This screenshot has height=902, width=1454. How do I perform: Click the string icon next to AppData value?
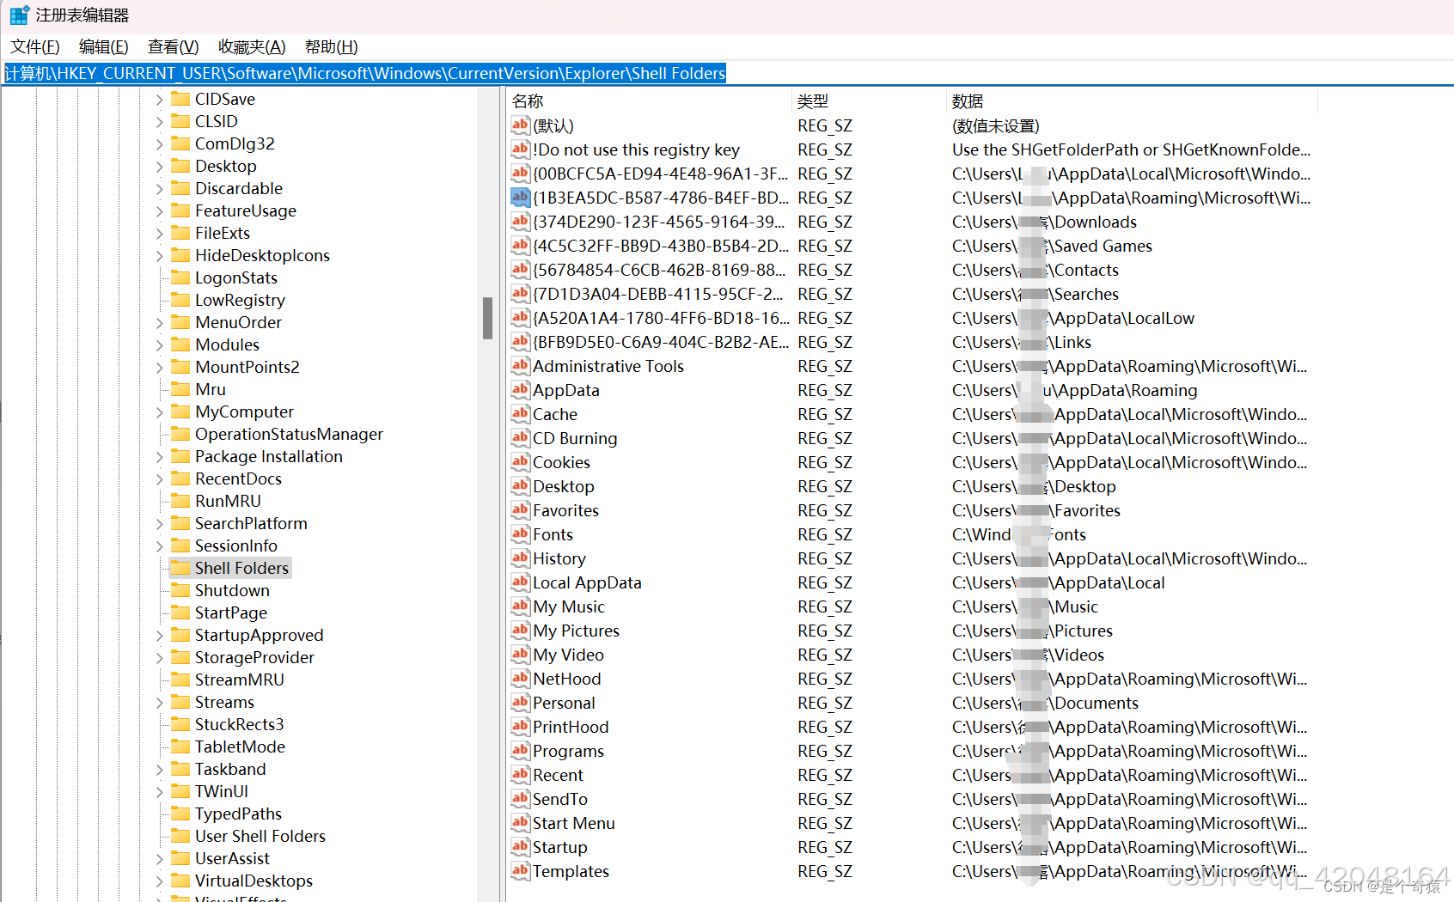click(x=520, y=390)
